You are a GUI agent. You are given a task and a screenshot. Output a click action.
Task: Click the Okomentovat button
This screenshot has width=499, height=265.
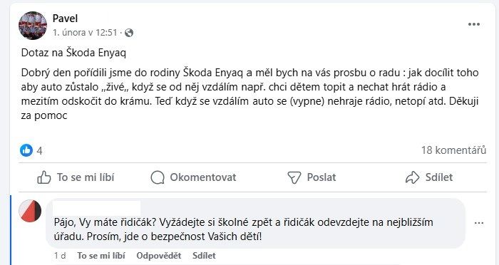click(193, 177)
